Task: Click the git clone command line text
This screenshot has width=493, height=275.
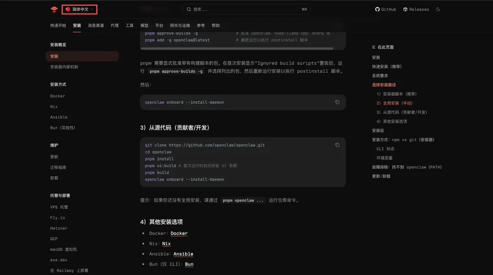Action: pos(205,145)
